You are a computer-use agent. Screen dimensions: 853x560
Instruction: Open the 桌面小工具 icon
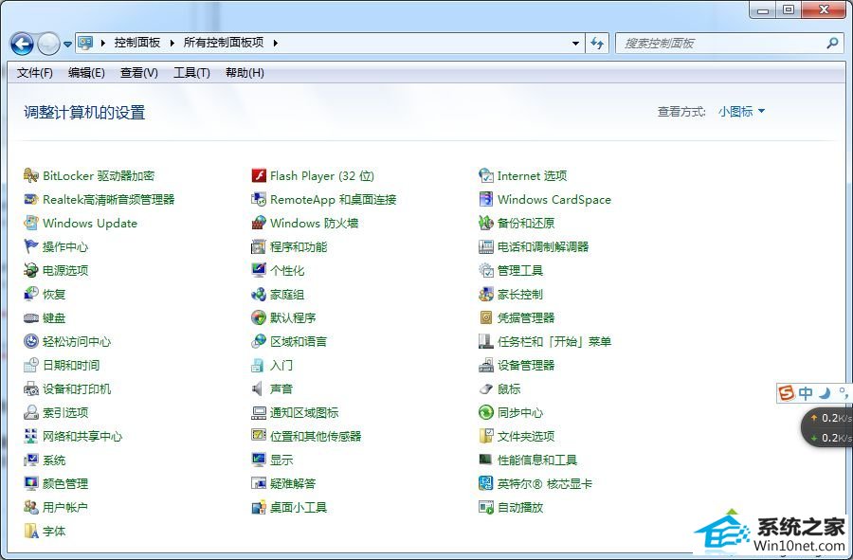pos(259,507)
